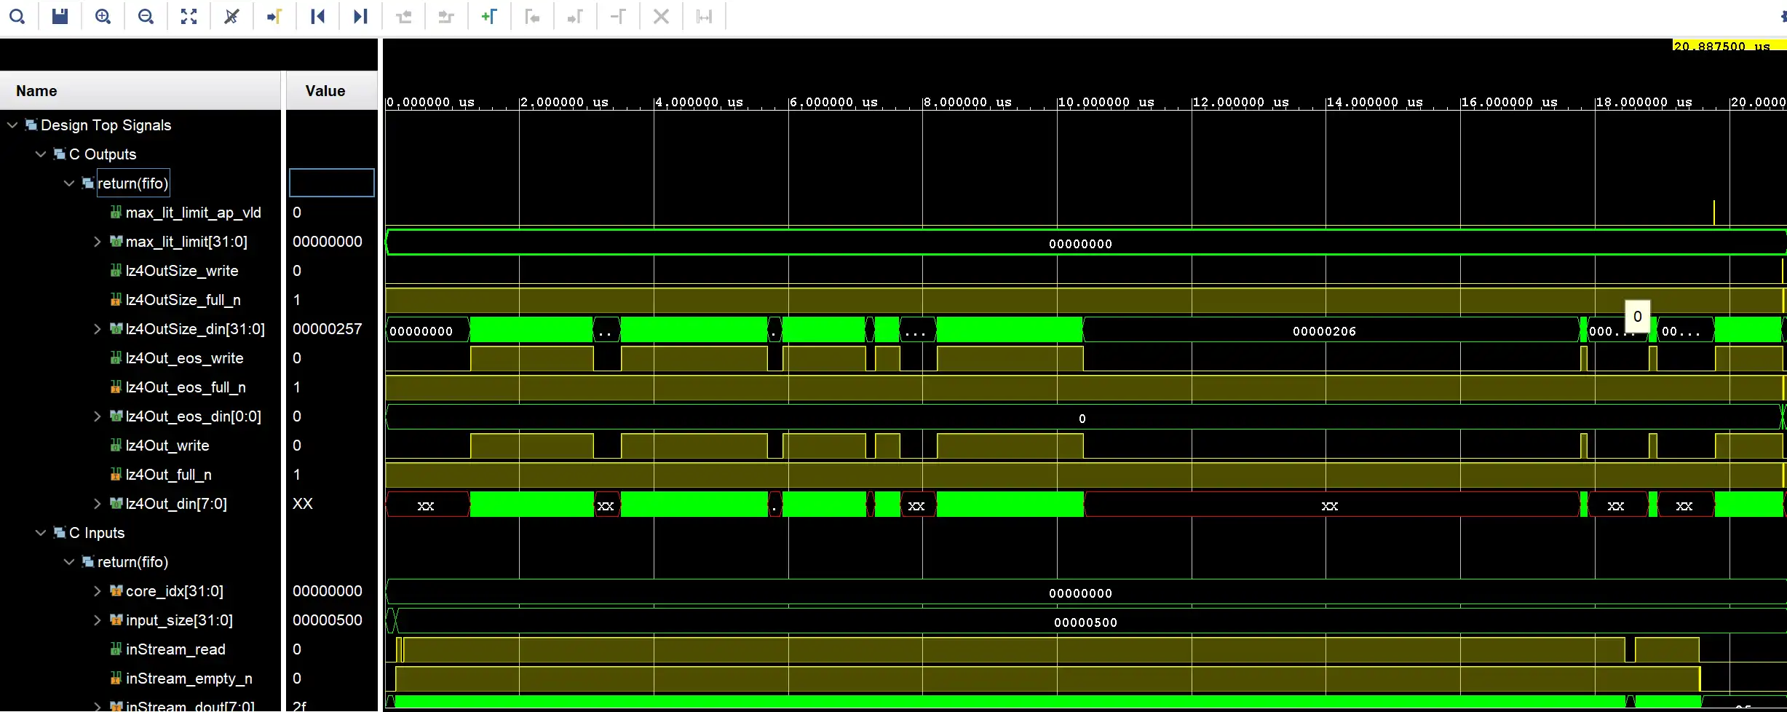
Task: Expand the max_lit_limit[31:0] bus
Action: coord(98,242)
